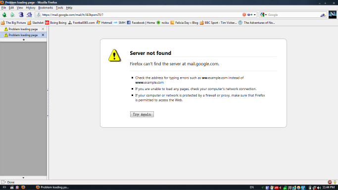Open the Felicia Day > Blog bookmark

point(184,23)
